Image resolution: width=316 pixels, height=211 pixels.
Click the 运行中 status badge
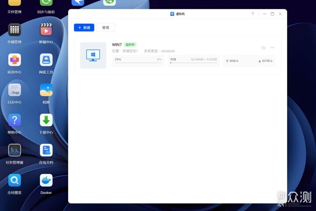(130, 45)
